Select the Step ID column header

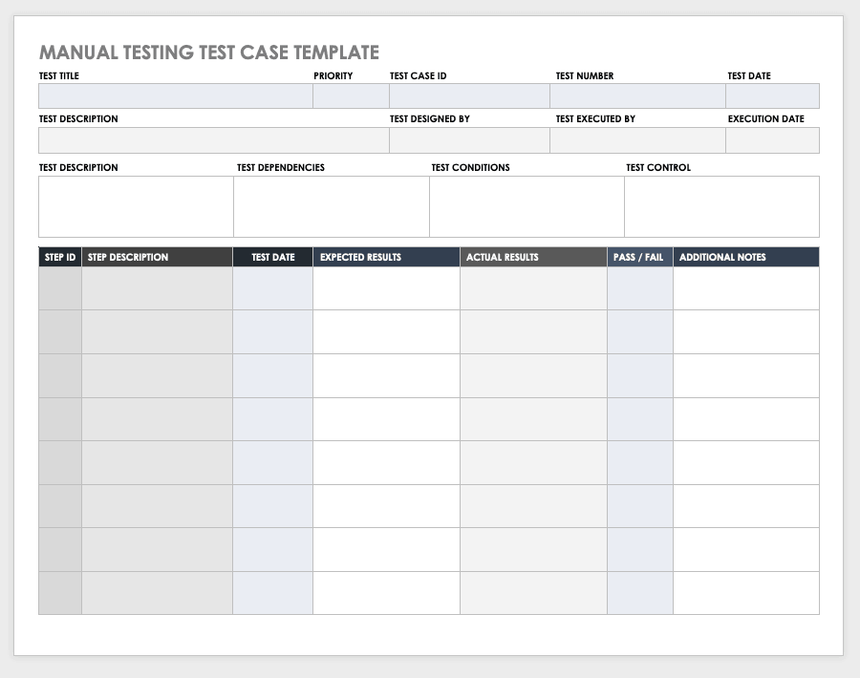[60, 257]
